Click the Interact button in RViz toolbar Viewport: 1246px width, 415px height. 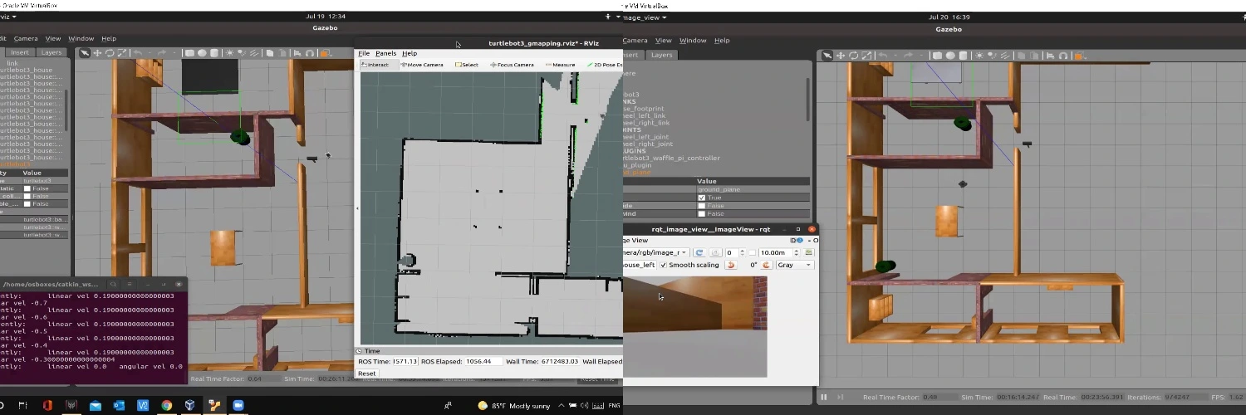tap(376, 65)
